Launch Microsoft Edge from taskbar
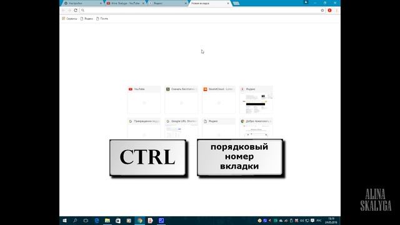Image resolution: width=400 pixels, height=225 pixels. (97, 221)
